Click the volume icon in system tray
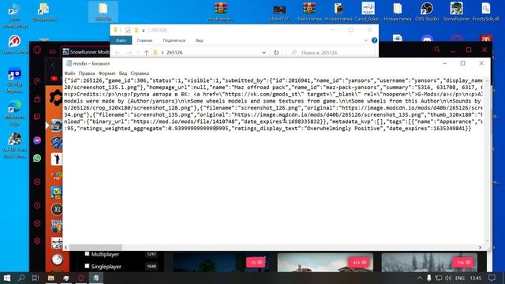The width and height of the screenshot is (505, 284). pos(448,278)
